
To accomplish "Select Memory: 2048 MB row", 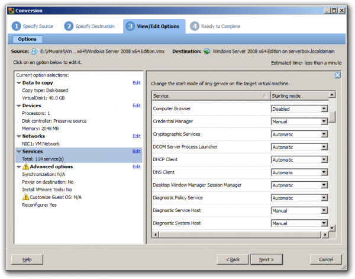I will pyautogui.click(x=40, y=129).
